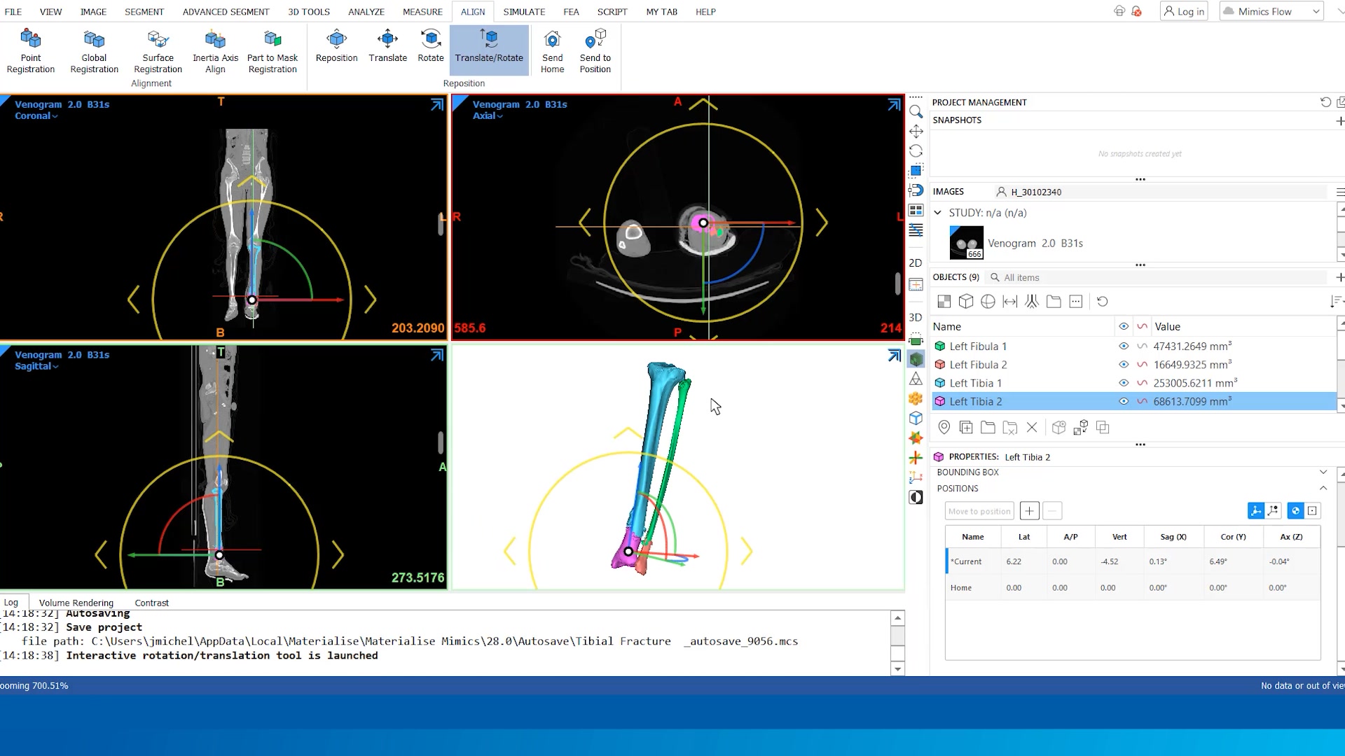Open the Coronal view orientation dropdown

pos(36,116)
